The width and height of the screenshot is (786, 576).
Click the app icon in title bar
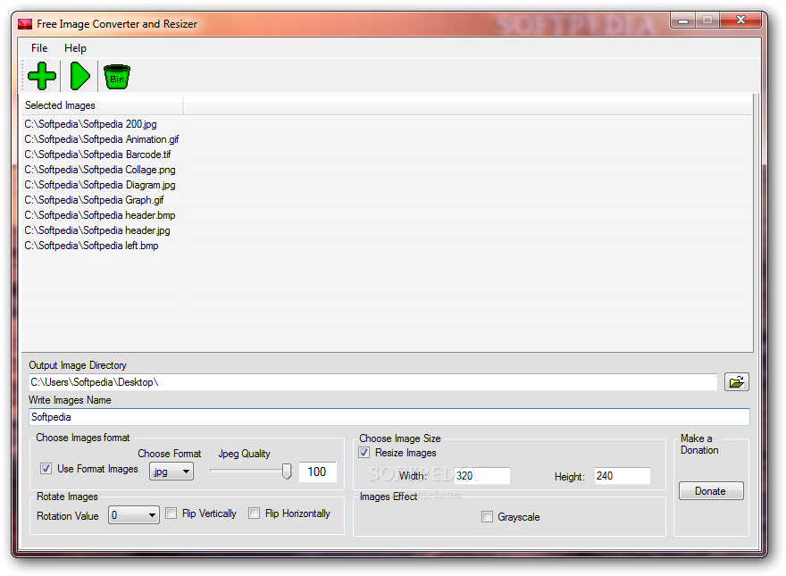tap(25, 24)
